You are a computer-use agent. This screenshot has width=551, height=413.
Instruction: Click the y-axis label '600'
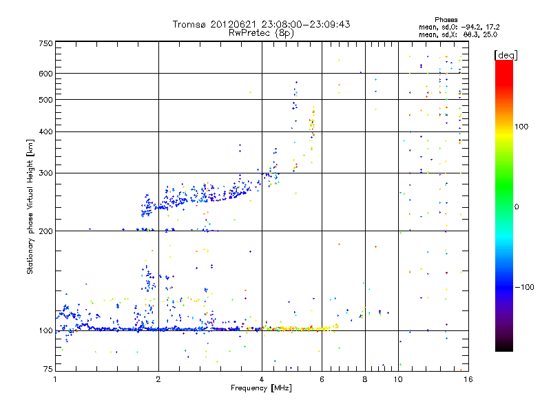pyautogui.click(x=45, y=74)
